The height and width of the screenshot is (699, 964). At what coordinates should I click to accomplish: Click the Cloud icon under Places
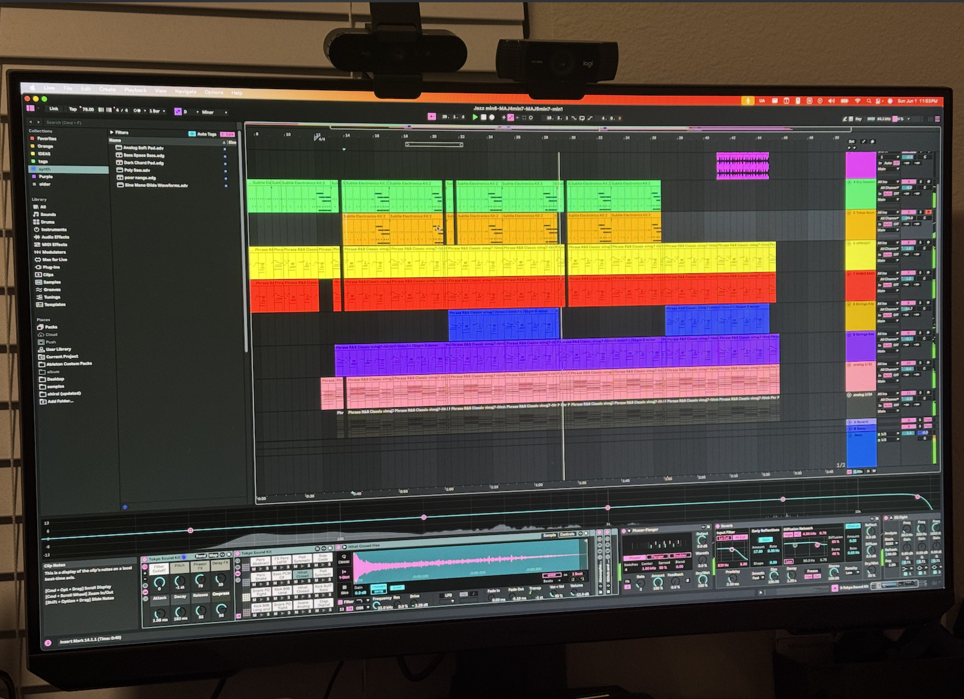[x=41, y=334]
